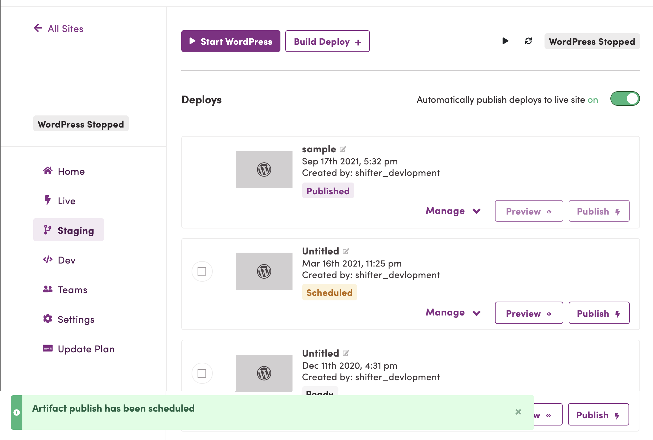Publish the Scheduled Untitled deploy

pos(599,313)
